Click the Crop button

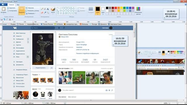click(30, 8)
